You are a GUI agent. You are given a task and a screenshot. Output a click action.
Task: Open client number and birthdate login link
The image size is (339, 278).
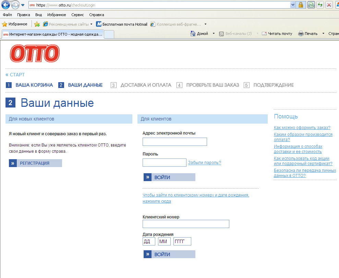(x=196, y=198)
